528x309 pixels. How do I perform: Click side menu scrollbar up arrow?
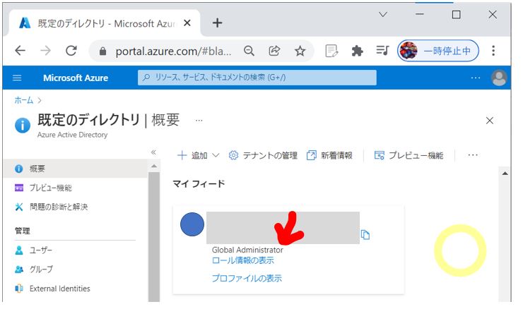tap(154, 166)
